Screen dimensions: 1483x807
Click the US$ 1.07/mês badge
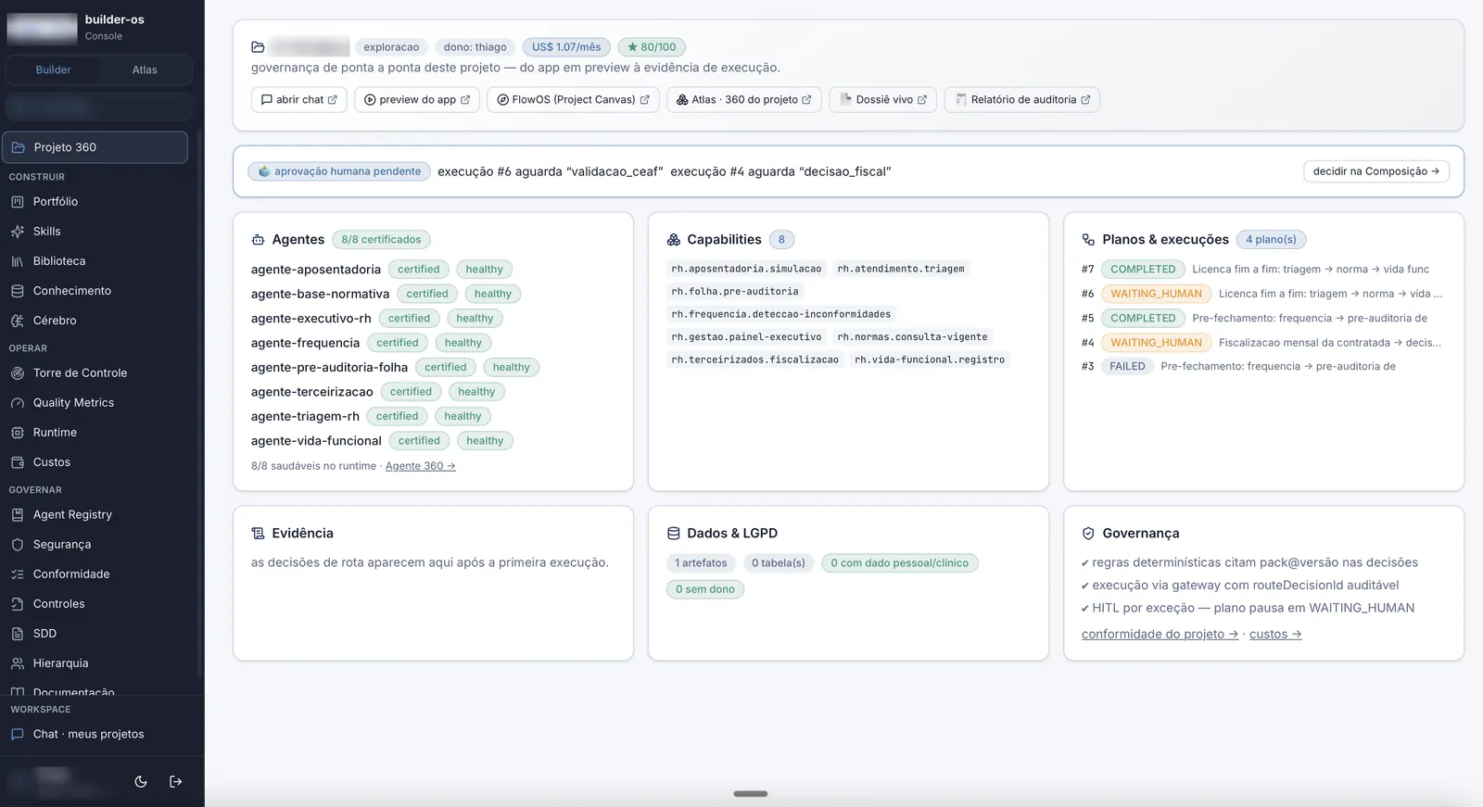click(x=566, y=46)
